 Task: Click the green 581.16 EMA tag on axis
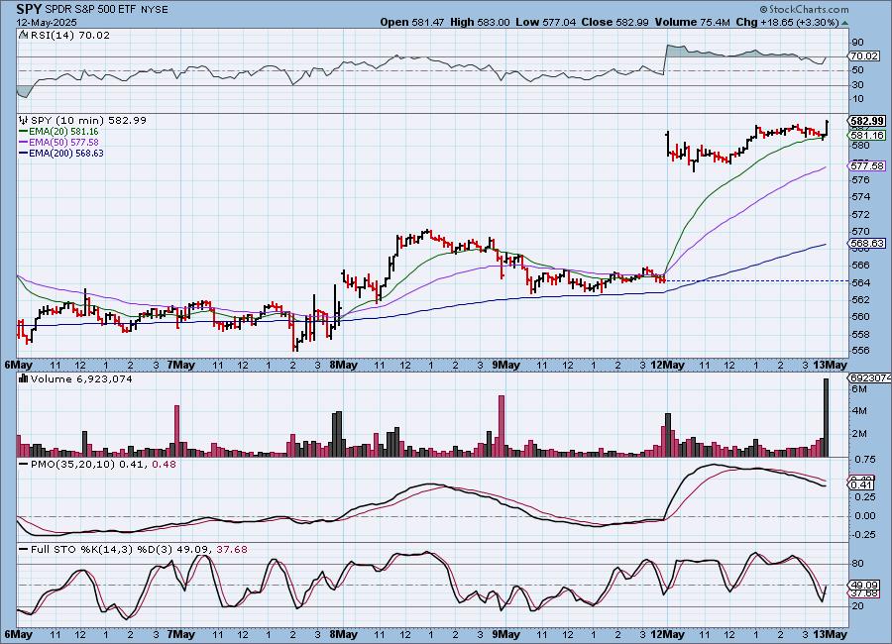pyautogui.click(x=866, y=136)
